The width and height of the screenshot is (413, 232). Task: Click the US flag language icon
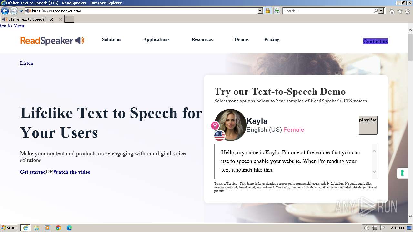[219, 136]
